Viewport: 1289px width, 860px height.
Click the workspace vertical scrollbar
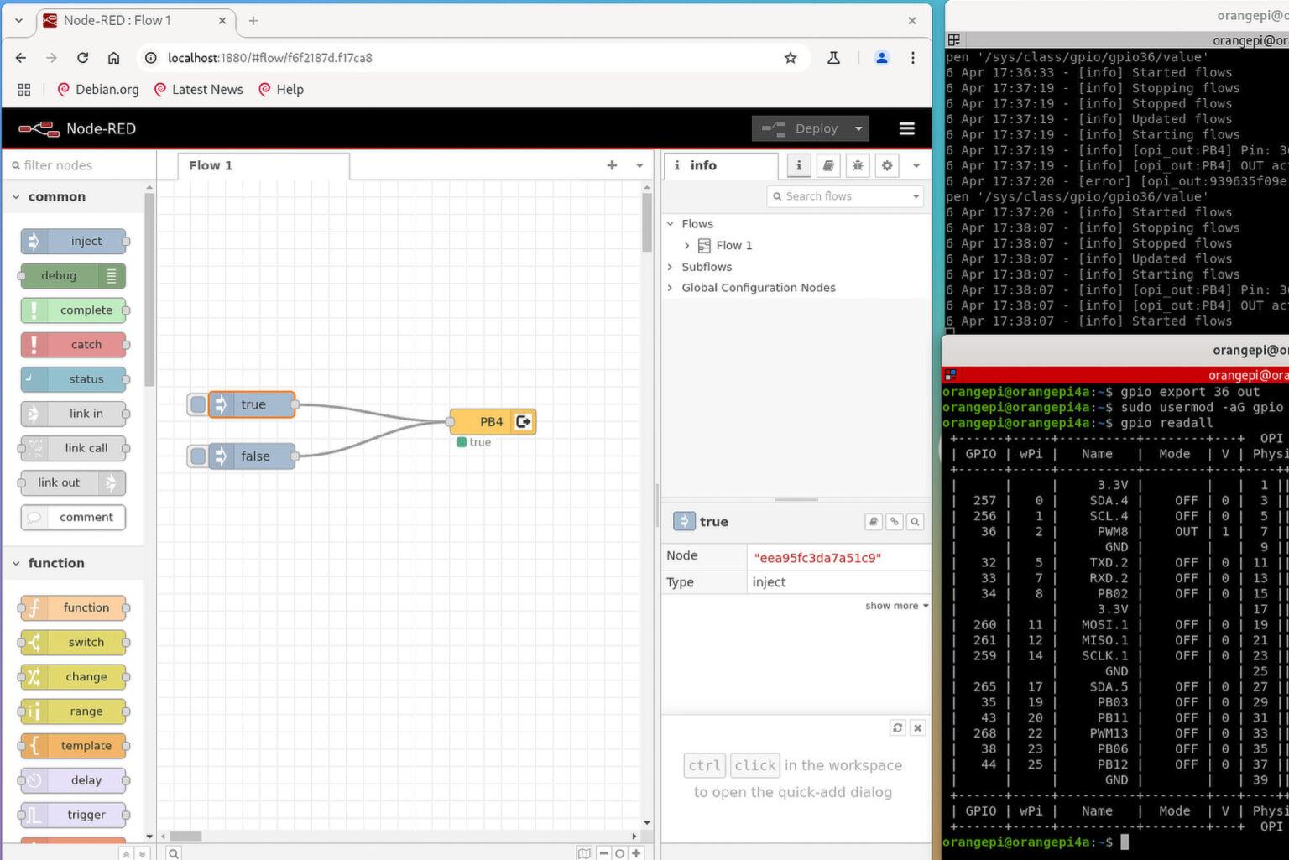click(647, 222)
